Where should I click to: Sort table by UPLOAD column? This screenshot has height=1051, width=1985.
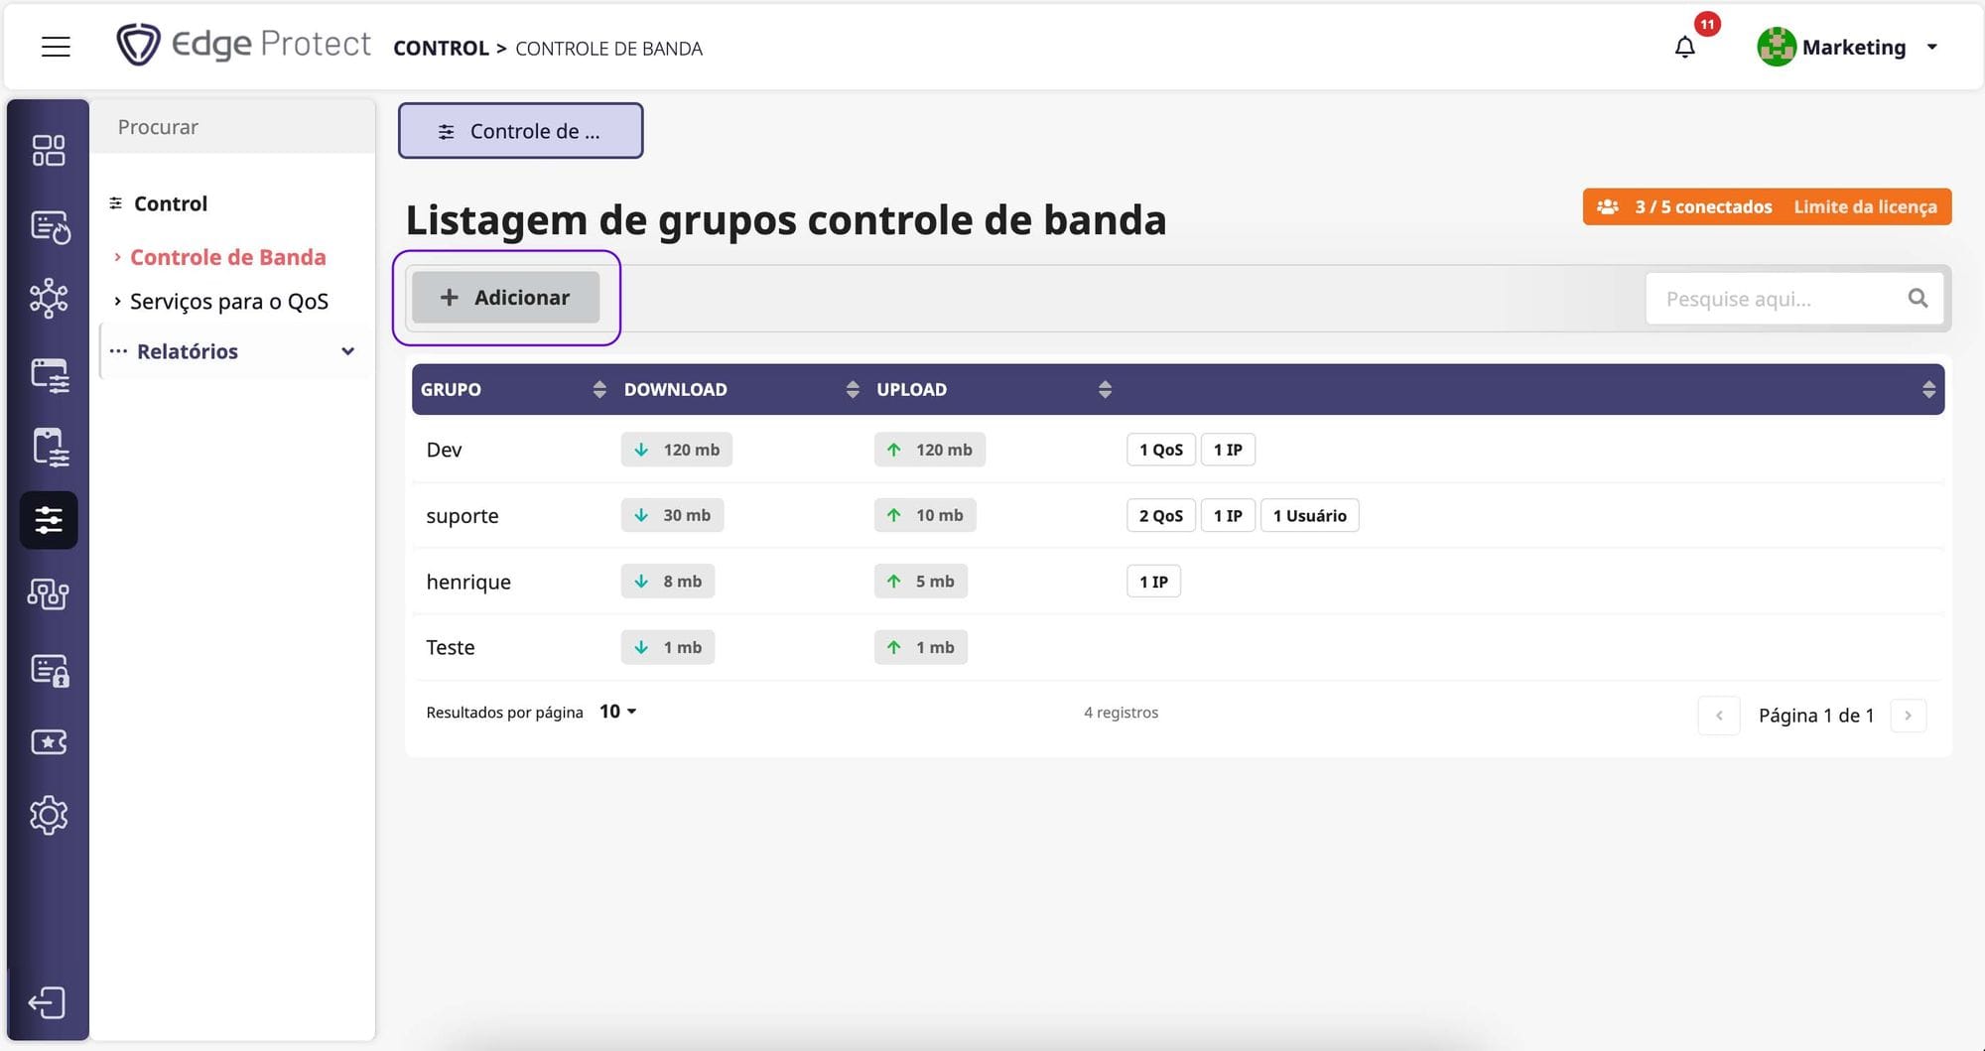coord(1104,389)
